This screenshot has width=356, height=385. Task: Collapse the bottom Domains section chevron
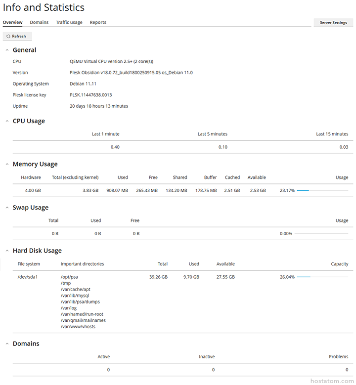pyautogui.click(x=7, y=343)
